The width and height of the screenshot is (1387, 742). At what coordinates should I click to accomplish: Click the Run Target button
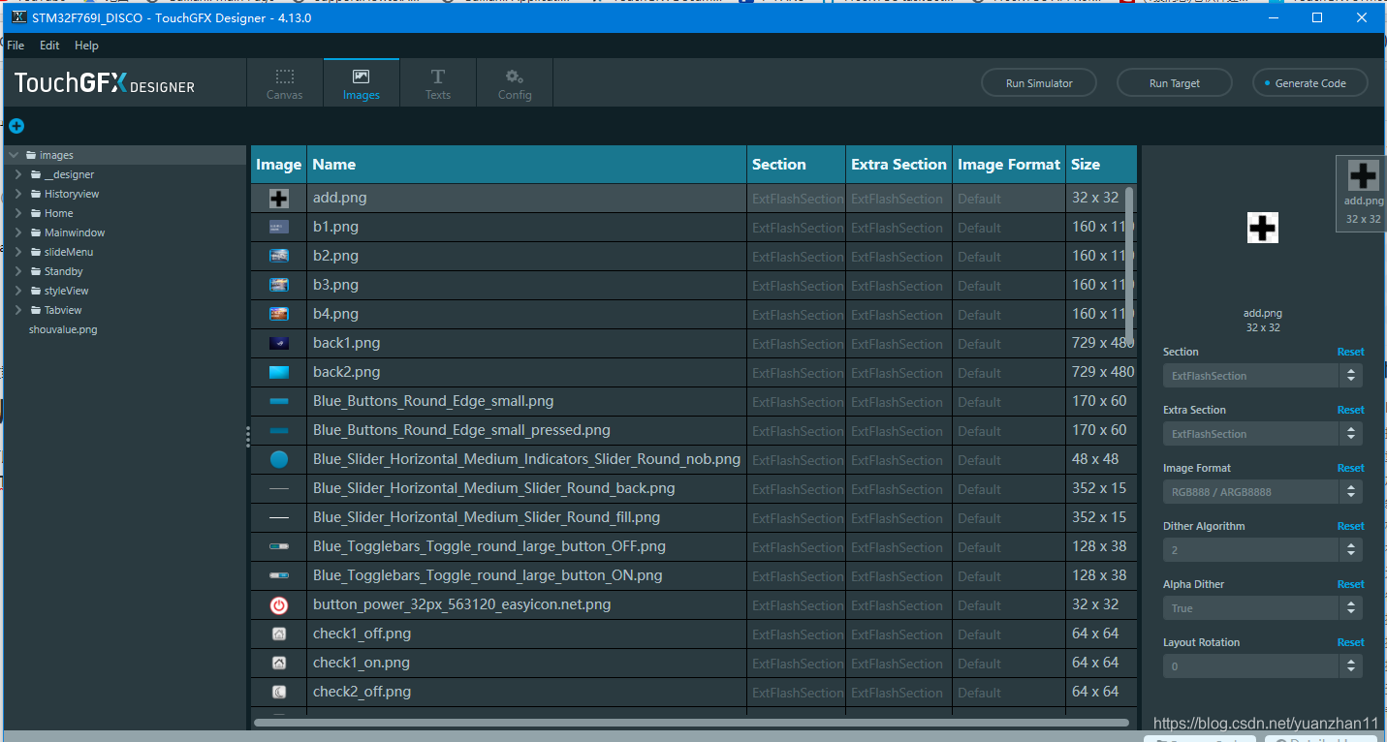point(1175,83)
